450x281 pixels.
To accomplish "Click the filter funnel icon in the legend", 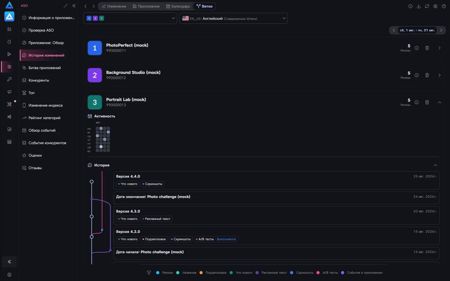I will coord(149,273).
